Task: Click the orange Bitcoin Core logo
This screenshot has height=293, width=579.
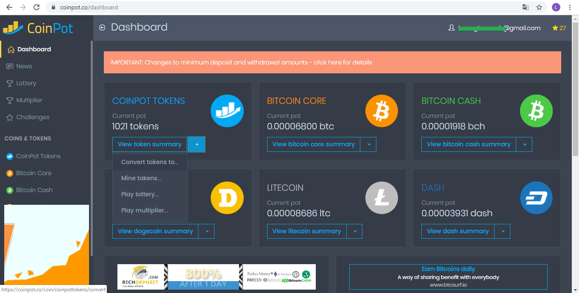Action: click(x=382, y=111)
